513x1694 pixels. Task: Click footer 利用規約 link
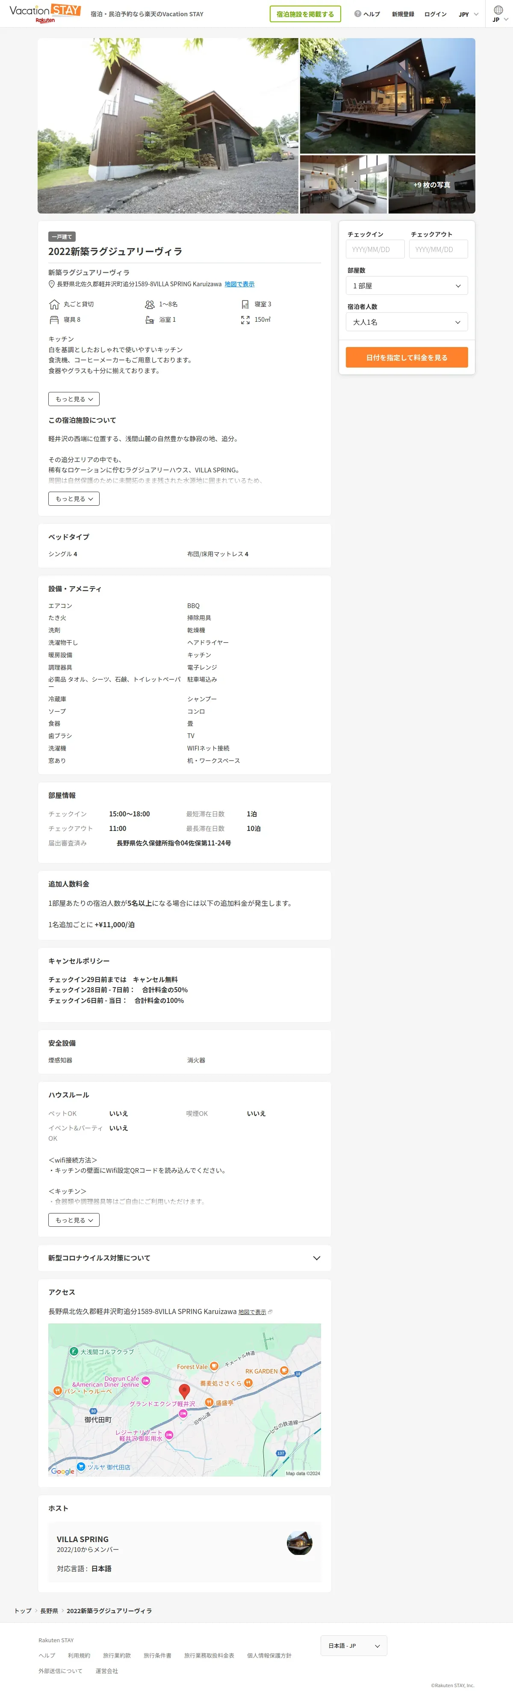pyautogui.click(x=79, y=1655)
